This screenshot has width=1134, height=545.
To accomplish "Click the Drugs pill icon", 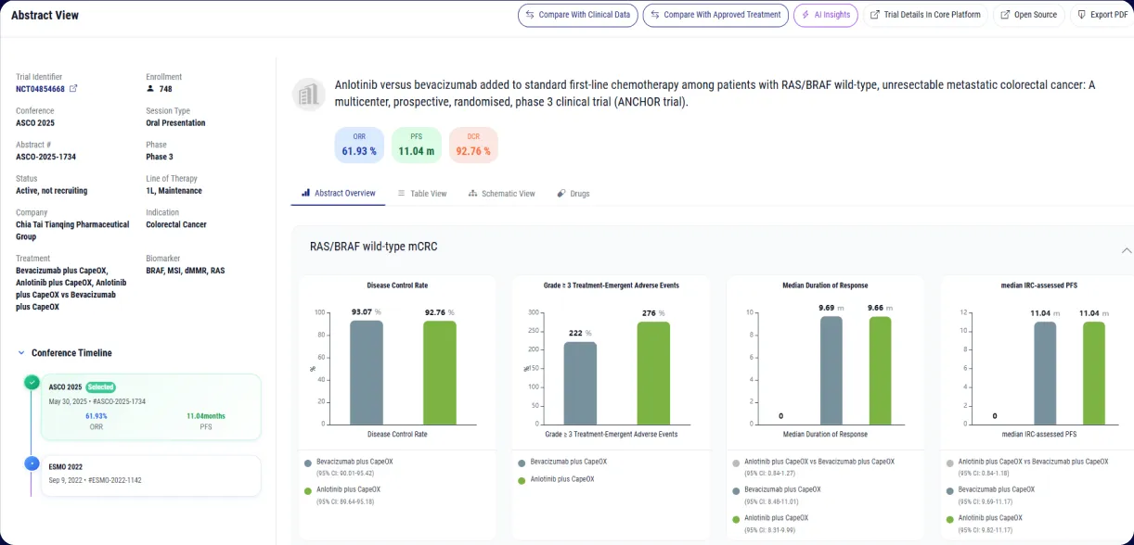I will 561,194.
